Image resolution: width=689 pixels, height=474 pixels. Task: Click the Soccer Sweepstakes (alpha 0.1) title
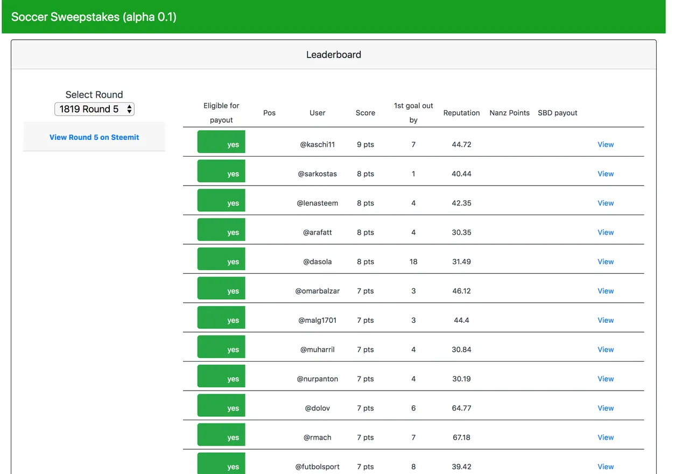click(94, 17)
